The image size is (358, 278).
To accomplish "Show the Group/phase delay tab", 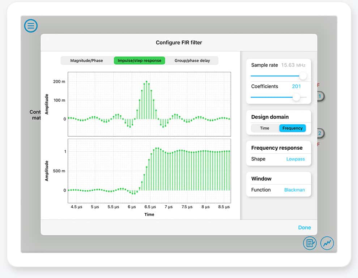I will tap(192, 60).
